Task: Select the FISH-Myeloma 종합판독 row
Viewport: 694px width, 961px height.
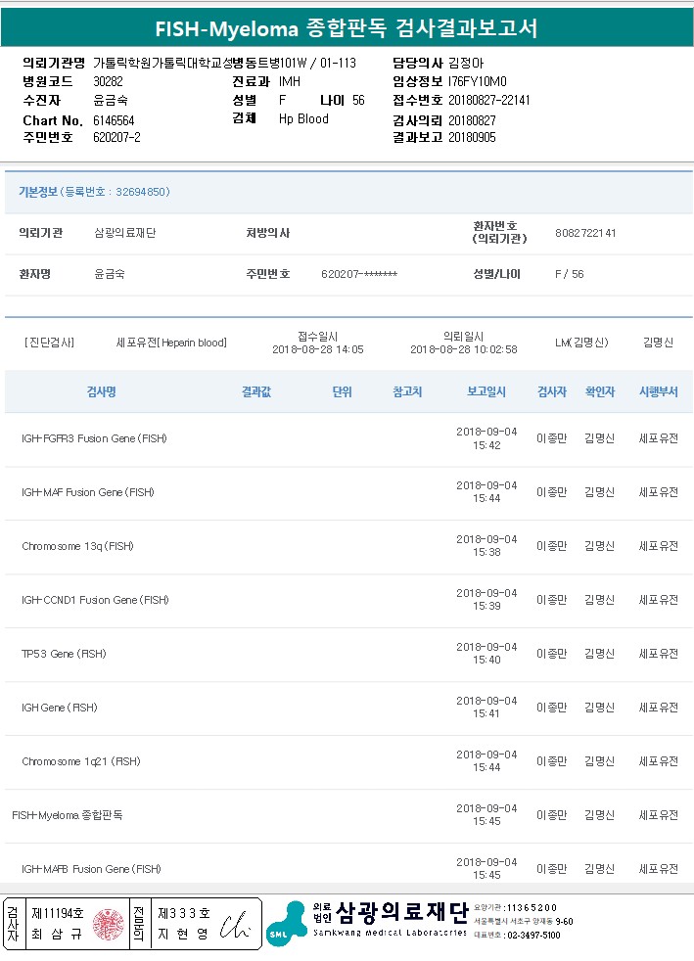Action: pyautogui.click(x=68, y=815)
